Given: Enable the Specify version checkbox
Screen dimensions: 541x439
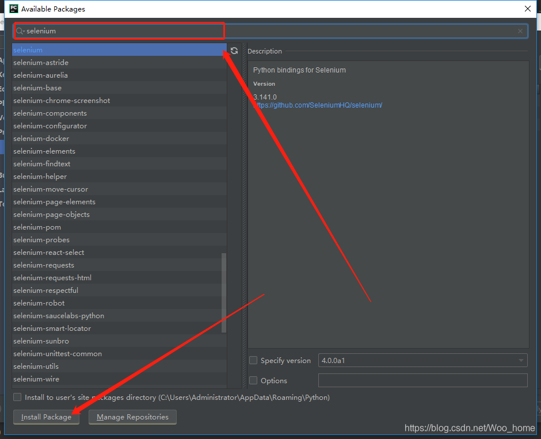Looking at the screenshot, I should [x=253, y=360].
